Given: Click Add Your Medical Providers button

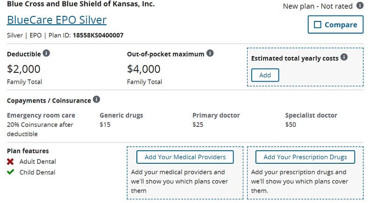Looking at the screenshot, I should (x=185, y=157).
